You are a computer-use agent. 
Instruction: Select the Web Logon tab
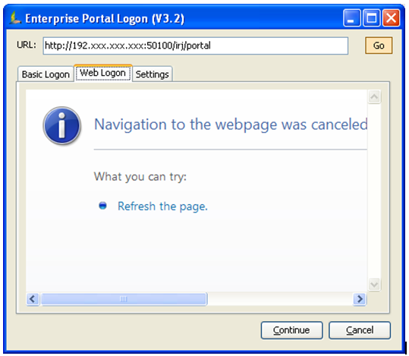pos(103,73)
